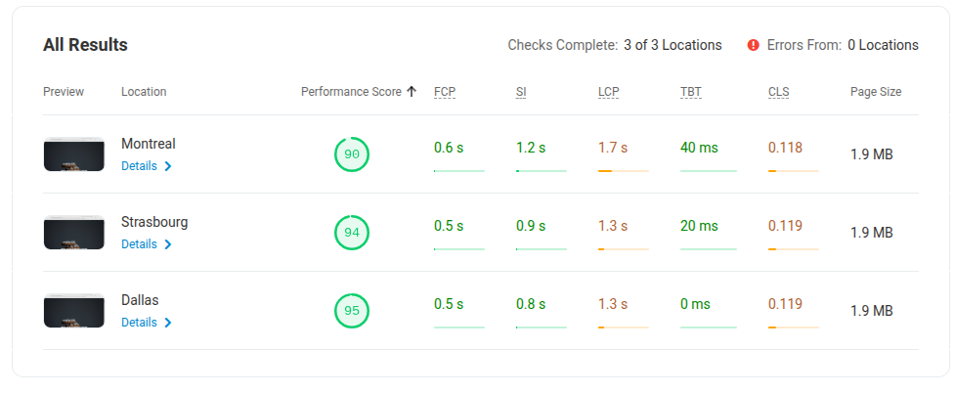Click Strasbourg's 0.119 CLS progress bar

(x=793, y=249)
